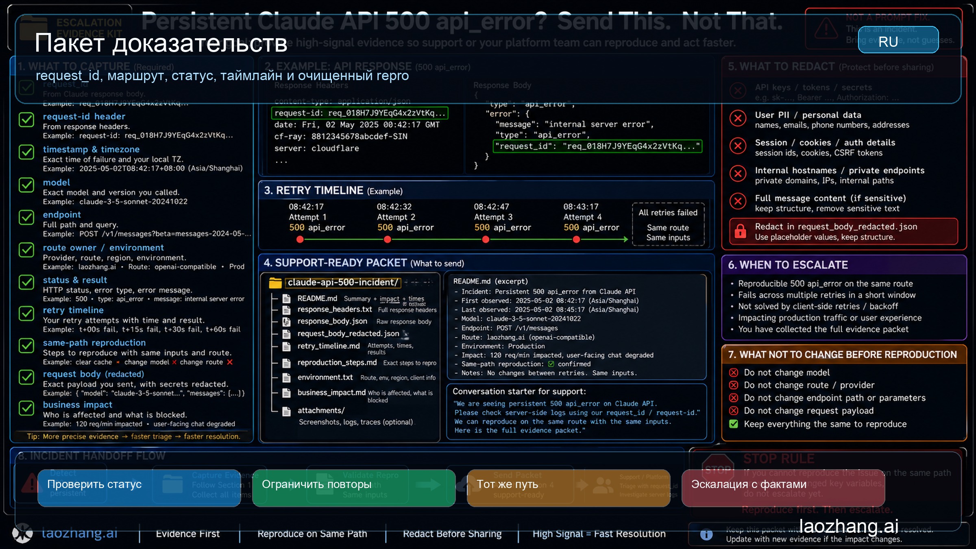Click the response_body.json file icon
Image resolution: width=976 pixels, height=549 pixels.
click(x=287, y=322)
